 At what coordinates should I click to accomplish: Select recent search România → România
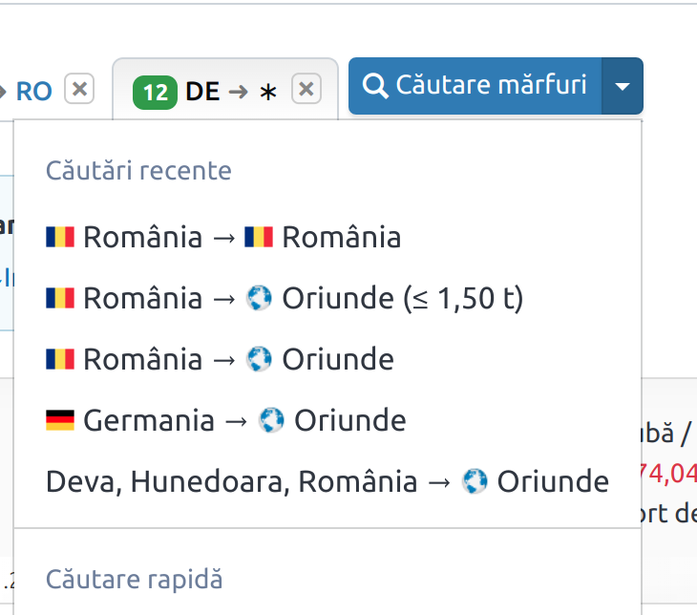(222, 237)
